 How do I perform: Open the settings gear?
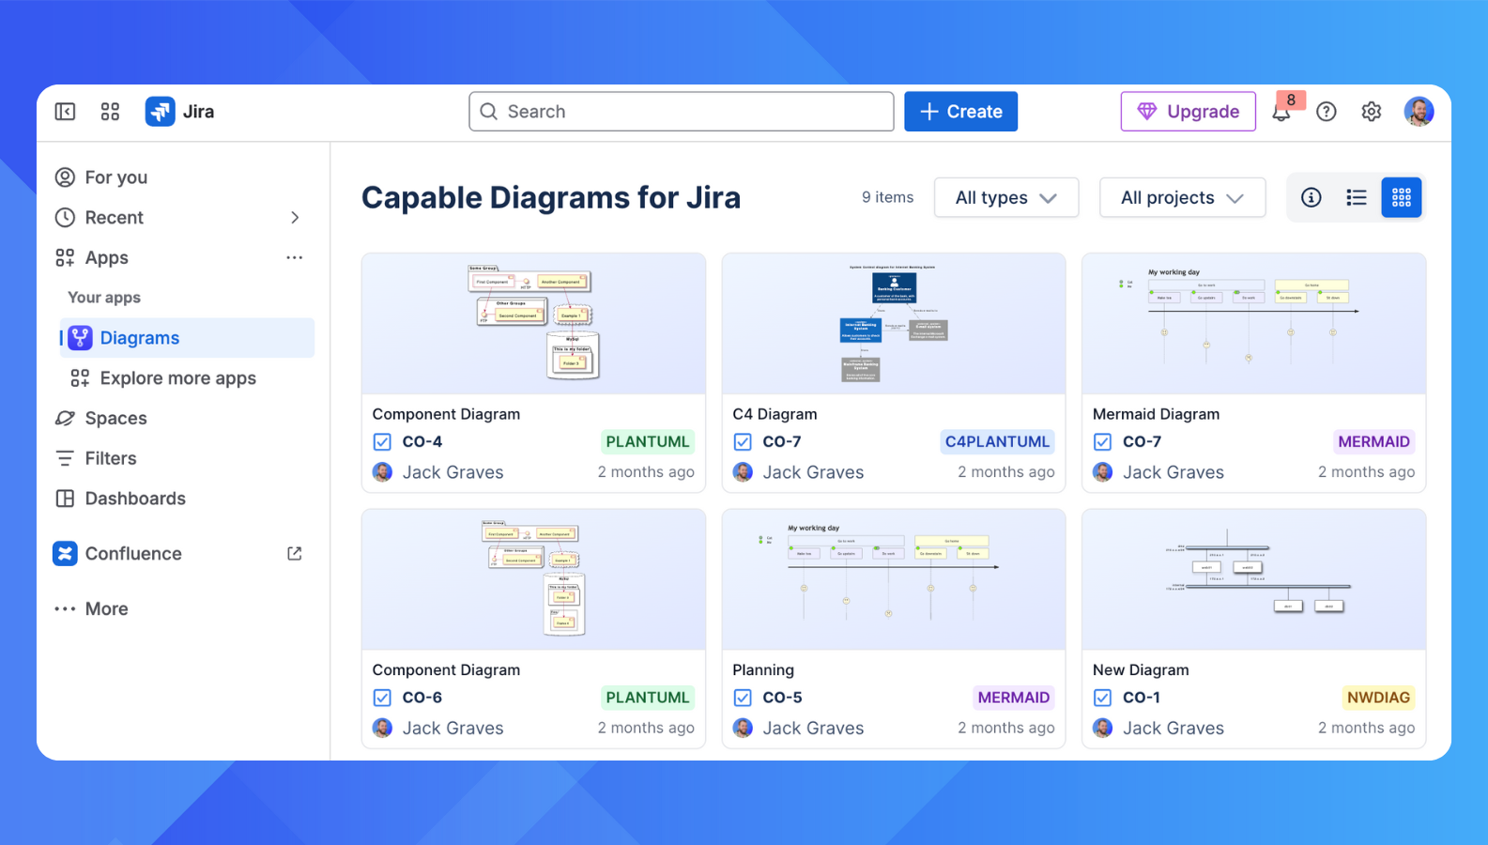click(1371, 112)
